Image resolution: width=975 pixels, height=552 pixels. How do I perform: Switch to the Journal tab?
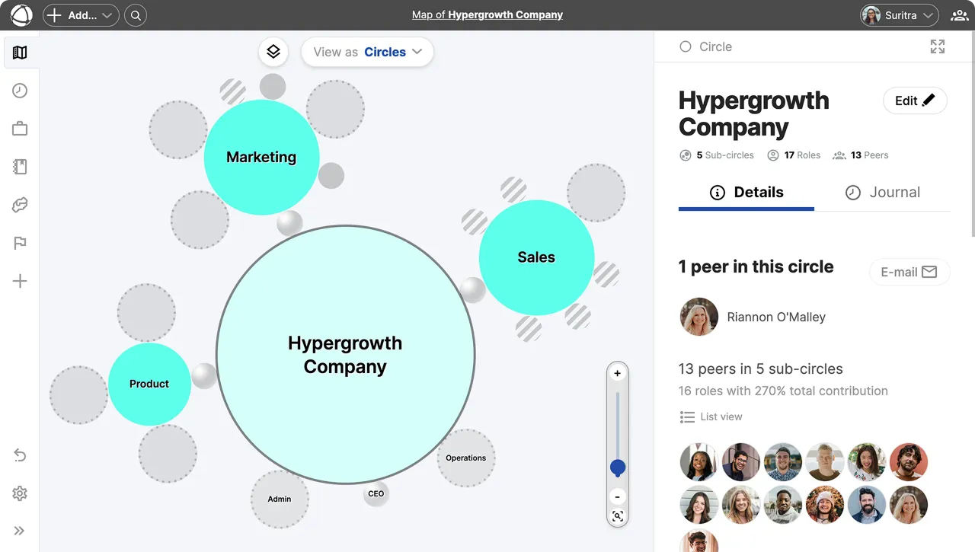coord(882,193)
